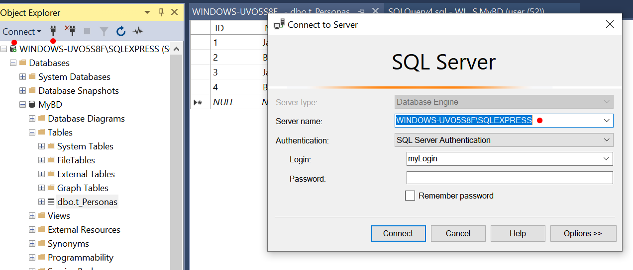Click the Connect to Server dialog title icon
Image resolution: width=633 pixels, height=270 pixels.
coord(279,24)
